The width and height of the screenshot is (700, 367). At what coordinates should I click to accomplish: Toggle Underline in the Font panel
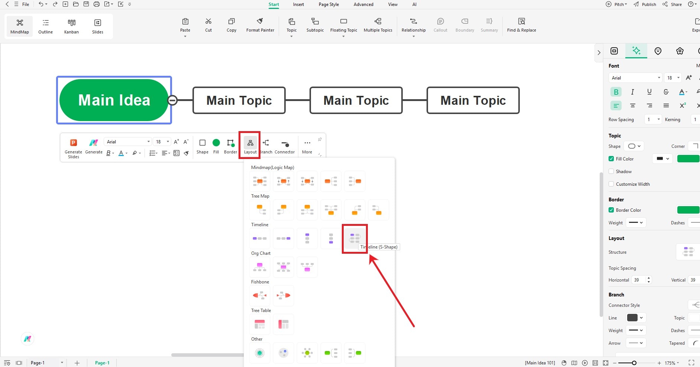pos(649,92)
